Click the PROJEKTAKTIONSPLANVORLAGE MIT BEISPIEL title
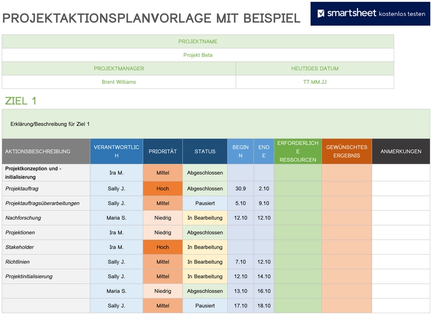The width and height of the screenshot is (432, 315). point(151,18)
